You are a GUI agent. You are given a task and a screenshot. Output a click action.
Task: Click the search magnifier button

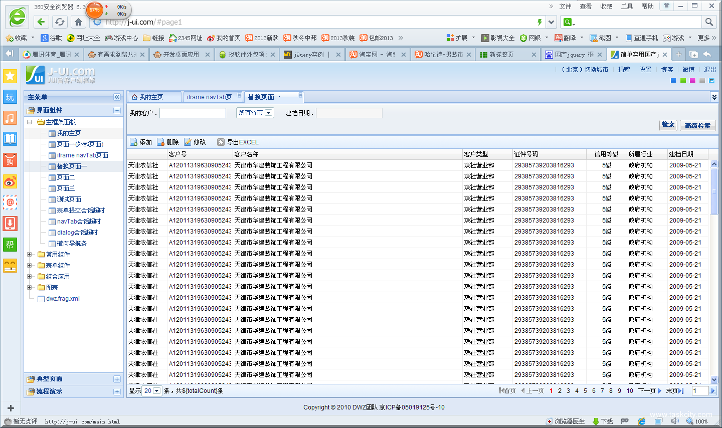point(709,22)
